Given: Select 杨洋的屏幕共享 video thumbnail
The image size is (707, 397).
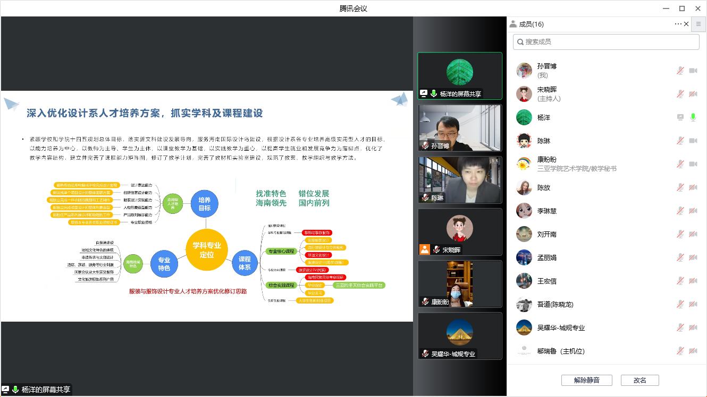Looking at the screenshot, I should pyautogui.click(x=459, y=76).
